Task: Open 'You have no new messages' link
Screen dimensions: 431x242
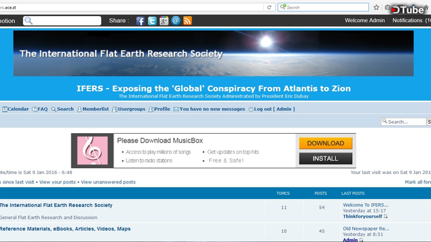Action: (209, 109)
